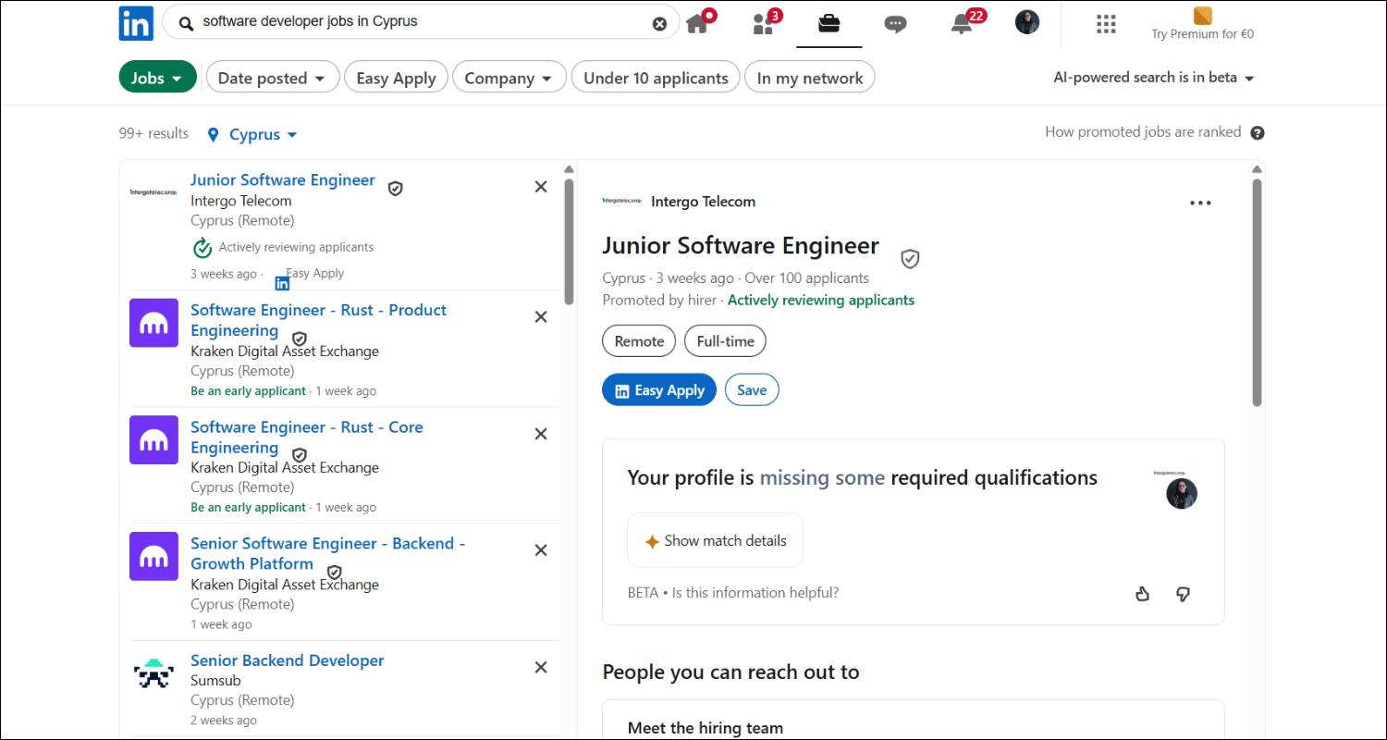Image resolution: width=1387 pixels, height=740 pixels.
Task: Expand the Company filter dropdown
Action: [509, 77]
